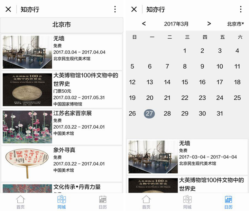The width and height of the screenshot is (249, 211).
Task: Open the 首页 tab on the left screen
Action: [20, 202]
